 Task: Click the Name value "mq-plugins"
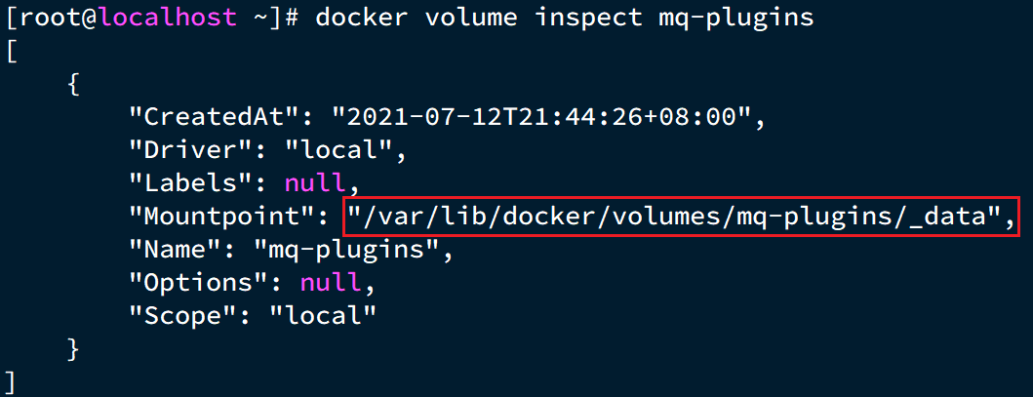point(346,250)
